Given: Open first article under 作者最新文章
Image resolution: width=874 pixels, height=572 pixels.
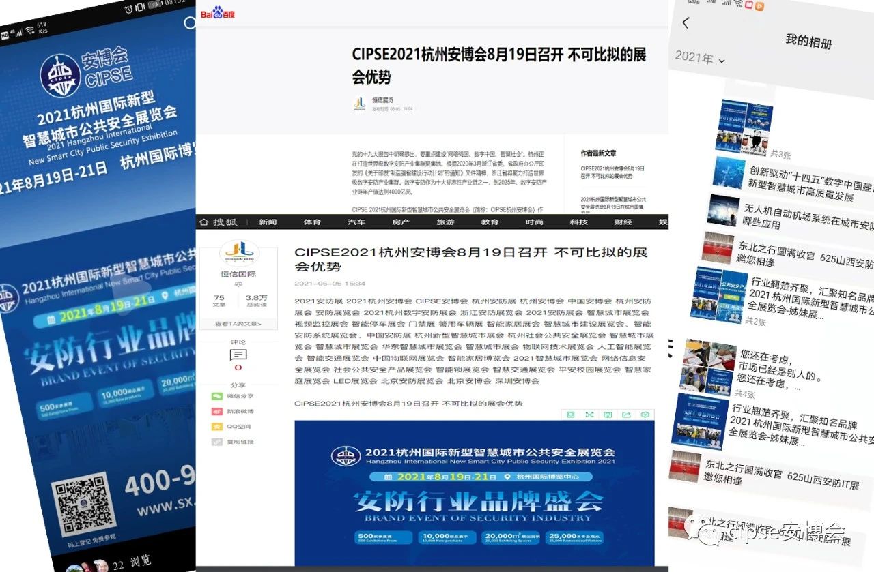Looking at the screenshot, I should point(612,172).
